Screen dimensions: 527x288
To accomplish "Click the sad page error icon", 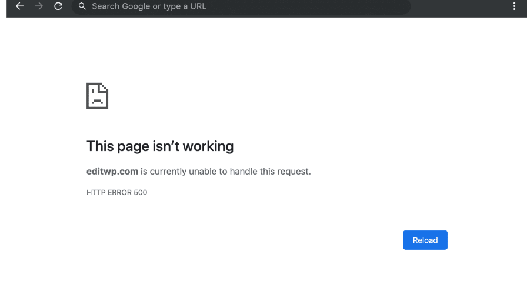I will (x=97, y=95).
